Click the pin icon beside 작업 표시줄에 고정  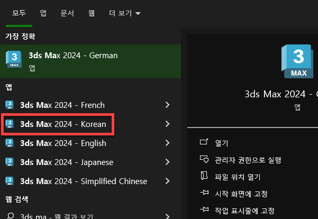pos(204,209)
